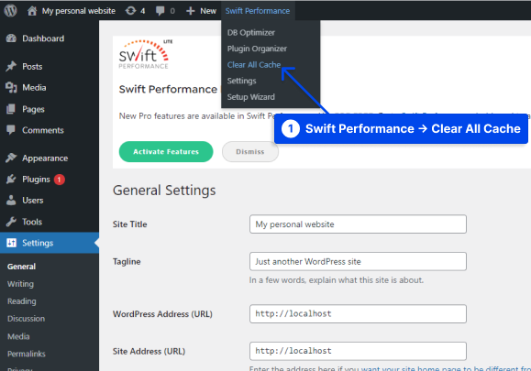Click the home icon beside My personal website
The image size is (531, 371).
tap(32, 11)
